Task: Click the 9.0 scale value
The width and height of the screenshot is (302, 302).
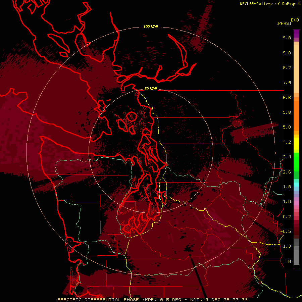Action: point(287,53)
